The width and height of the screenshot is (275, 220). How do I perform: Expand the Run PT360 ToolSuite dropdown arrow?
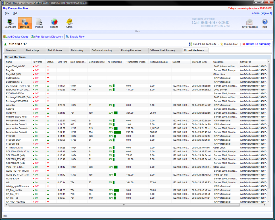click(x=218, y=44)
